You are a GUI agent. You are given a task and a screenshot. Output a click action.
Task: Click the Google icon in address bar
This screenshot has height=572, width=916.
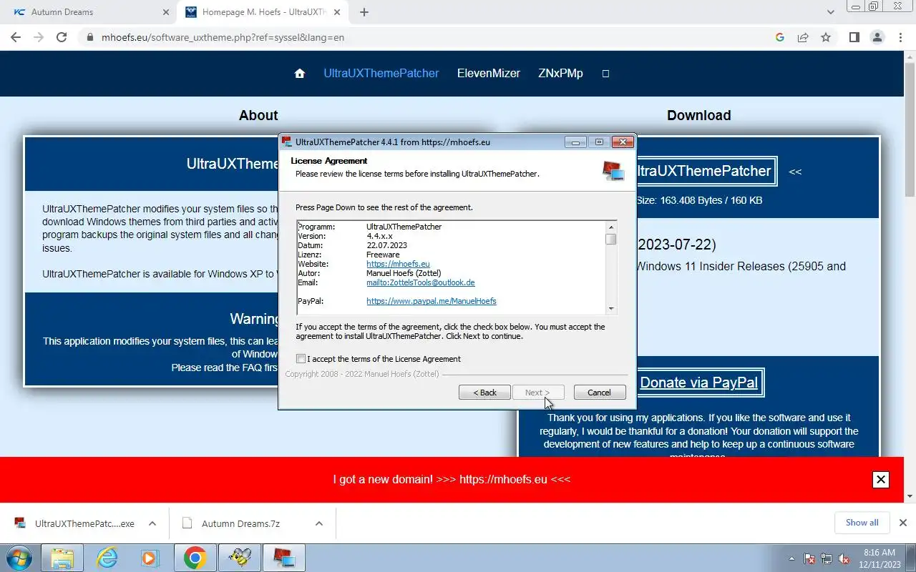(x=780, y=37)
